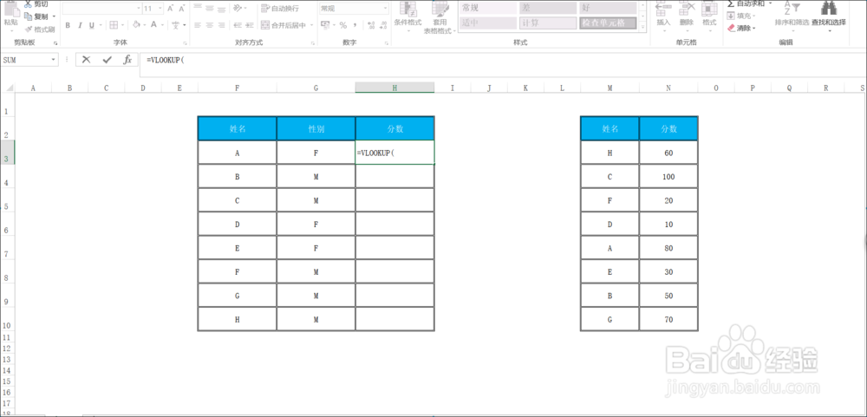Expand the cell styles gallery
Viewport: 867px width, 417px height.
tap(642, 26)
